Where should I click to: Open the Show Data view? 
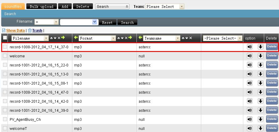15,31
